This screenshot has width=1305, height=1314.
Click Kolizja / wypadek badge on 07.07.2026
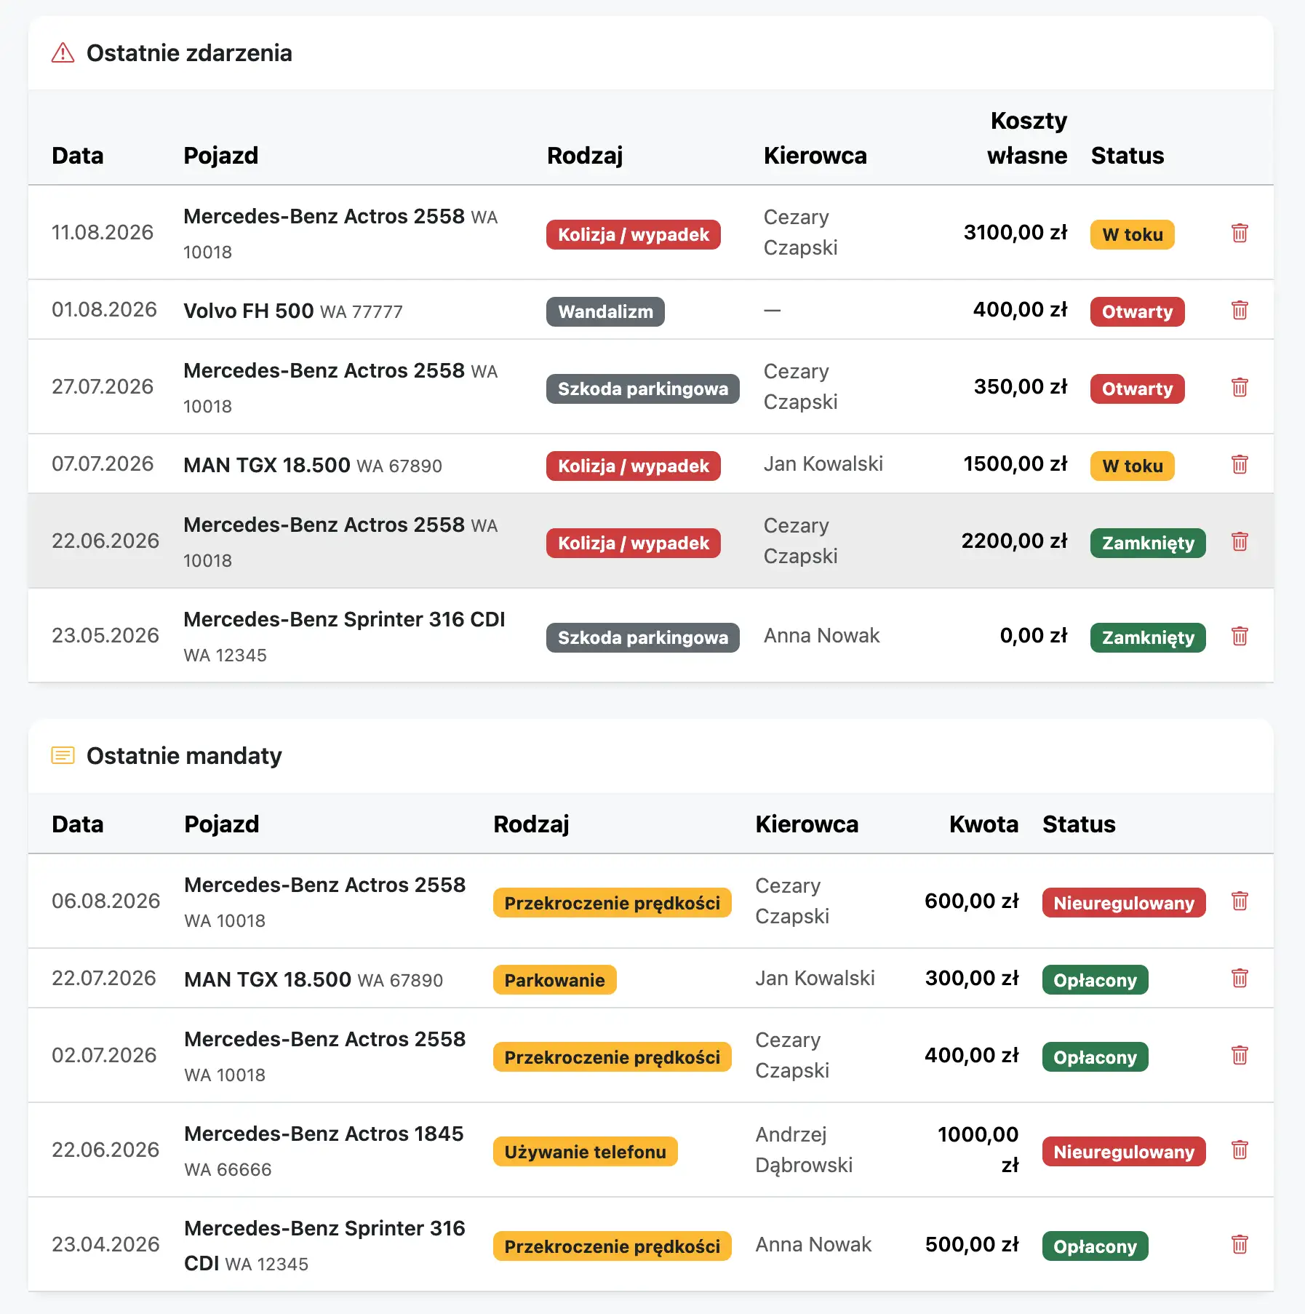point(633,466)
